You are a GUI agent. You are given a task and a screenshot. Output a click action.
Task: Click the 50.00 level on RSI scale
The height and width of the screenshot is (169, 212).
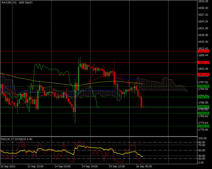coord(202,150)
